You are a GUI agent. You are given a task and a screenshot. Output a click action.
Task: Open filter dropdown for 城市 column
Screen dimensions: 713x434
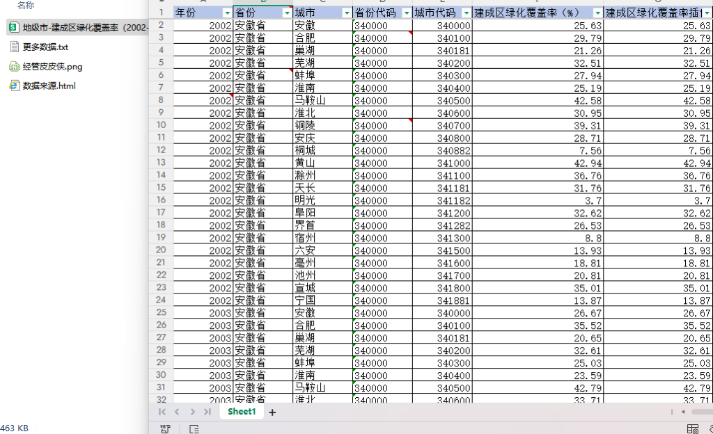[x=347, y=13]
